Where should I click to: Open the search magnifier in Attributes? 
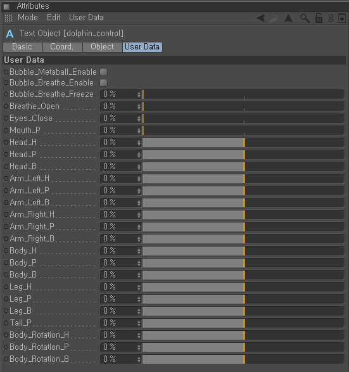(x=305, y=18)
